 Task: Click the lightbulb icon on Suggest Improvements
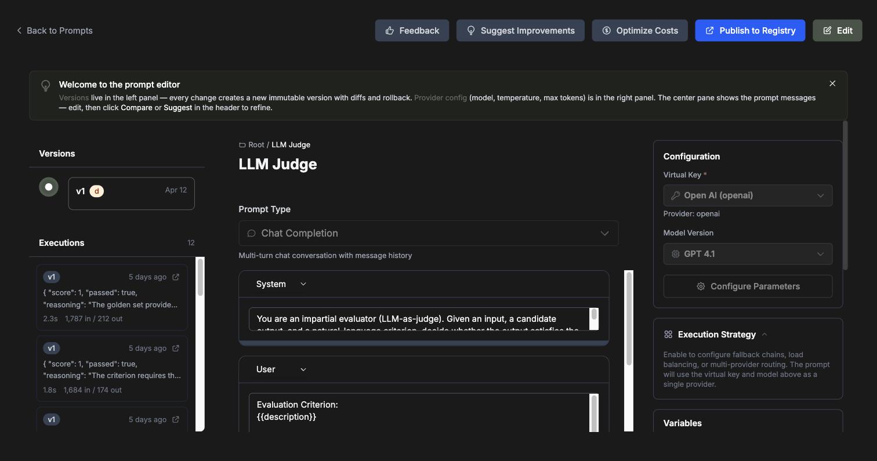471,30
